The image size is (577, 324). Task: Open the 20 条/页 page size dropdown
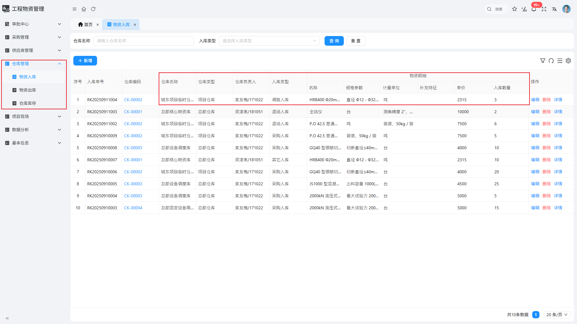557,315
